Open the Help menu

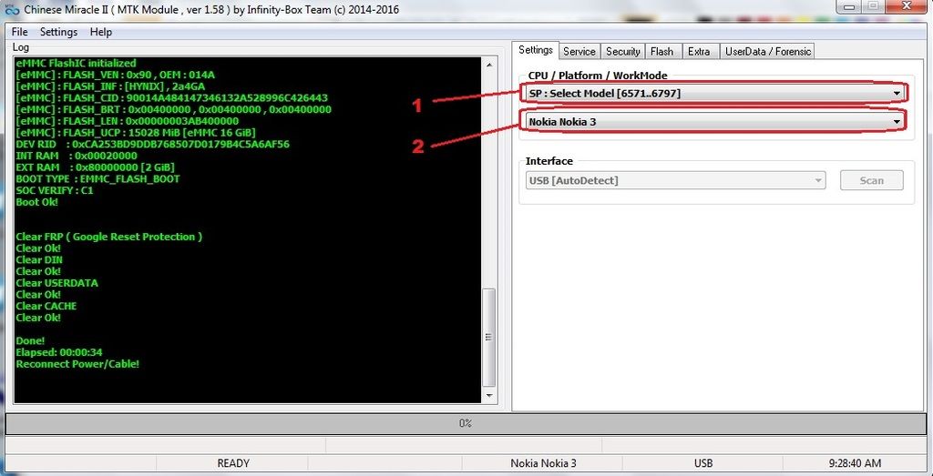tap(100, 32)
